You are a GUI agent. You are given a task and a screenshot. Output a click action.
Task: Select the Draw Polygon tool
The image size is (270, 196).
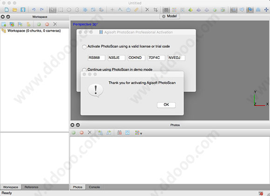click(x=128, y=10)
